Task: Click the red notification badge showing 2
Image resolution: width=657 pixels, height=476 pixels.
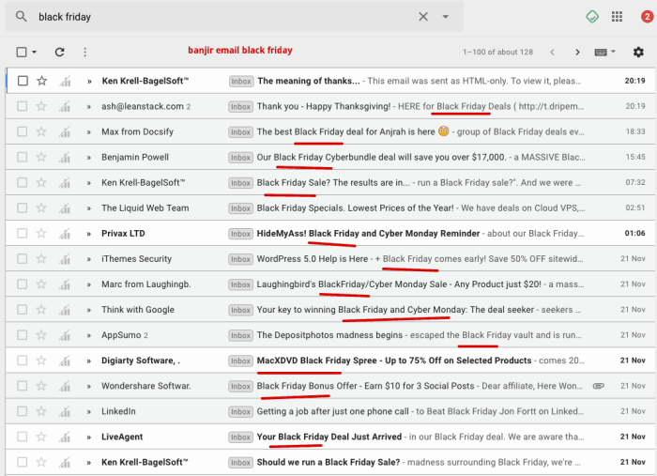Action: point(648,17)
